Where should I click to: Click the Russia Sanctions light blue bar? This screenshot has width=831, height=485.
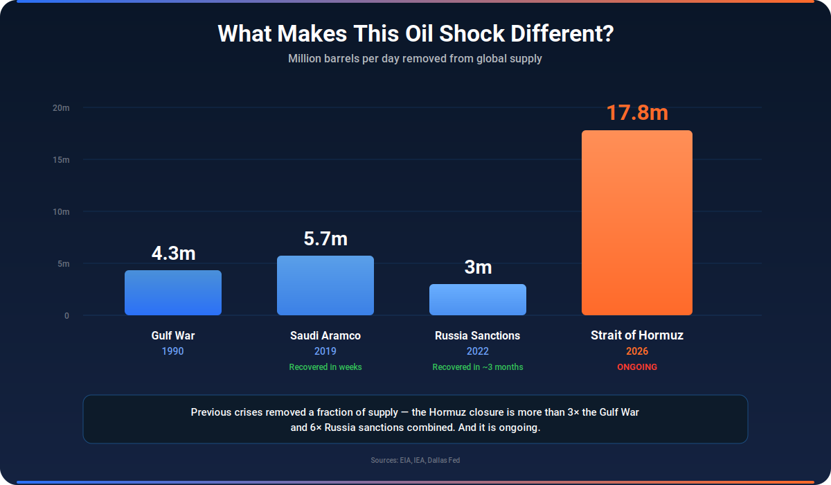[478, 300]
